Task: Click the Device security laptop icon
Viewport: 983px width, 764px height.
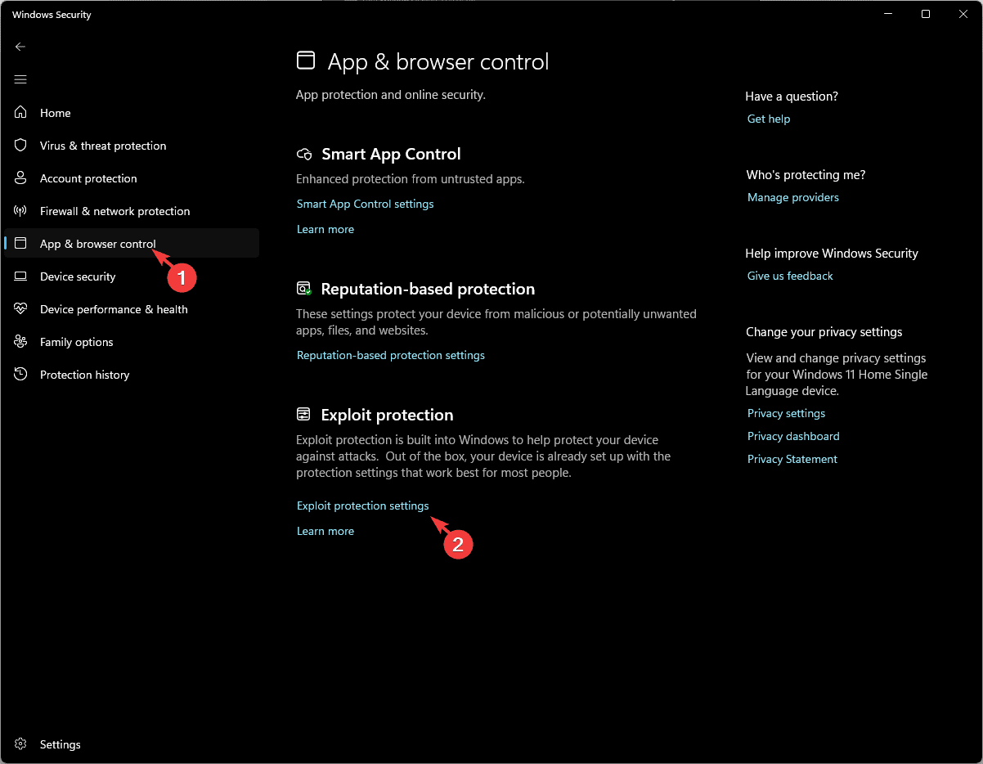Action: pos(20,276)
